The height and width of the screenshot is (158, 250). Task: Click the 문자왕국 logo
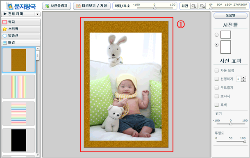(x=21, y=6)
